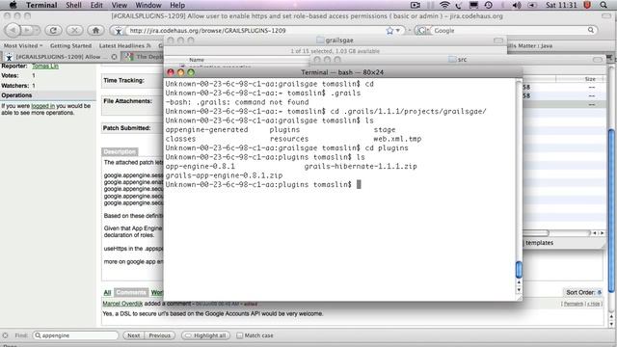Click the search bar magnifier icon
This screenshot has width=617, height=347.
[591, 30]
